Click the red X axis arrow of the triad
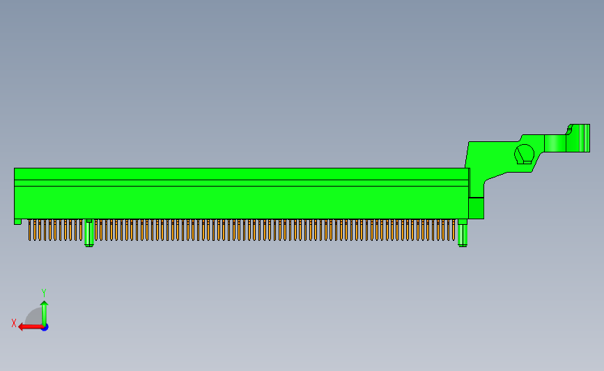The width and height of the screenshot is (604, 371). (31, 327)
